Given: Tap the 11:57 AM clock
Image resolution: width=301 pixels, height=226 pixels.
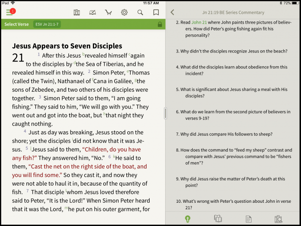Looking at the screenshot, I should coord(151,3).
